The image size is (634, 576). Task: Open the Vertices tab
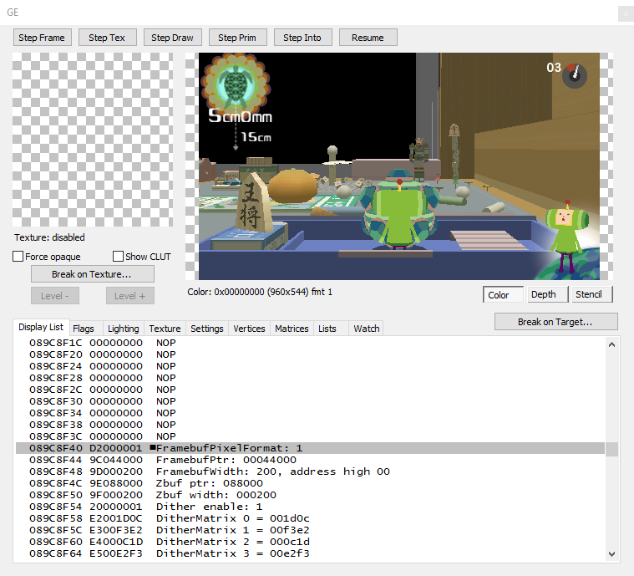coord(249,329)
